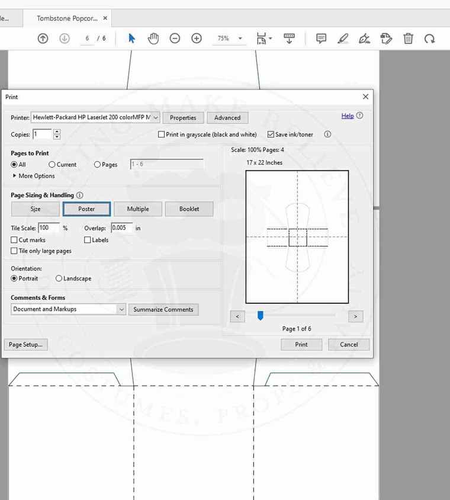Go to previous page with up arrow icon
The height and width of the screenshot is (500, 450).
(x=43, y=39)
